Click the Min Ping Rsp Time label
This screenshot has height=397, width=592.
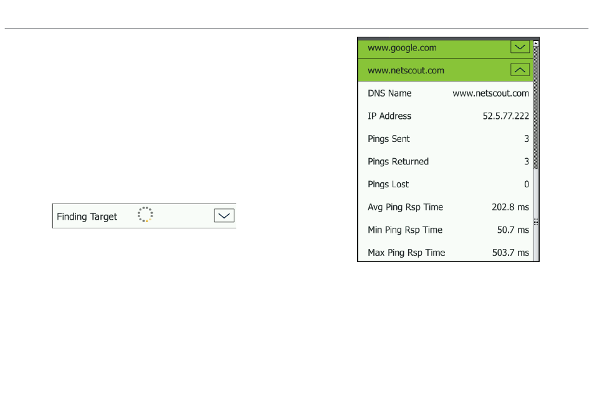pyautogui.click(x=404, y=230)
